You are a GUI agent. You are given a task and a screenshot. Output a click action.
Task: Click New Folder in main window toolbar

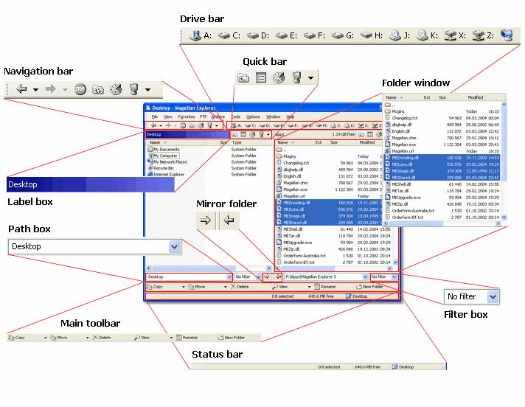(x=369, y=287)
